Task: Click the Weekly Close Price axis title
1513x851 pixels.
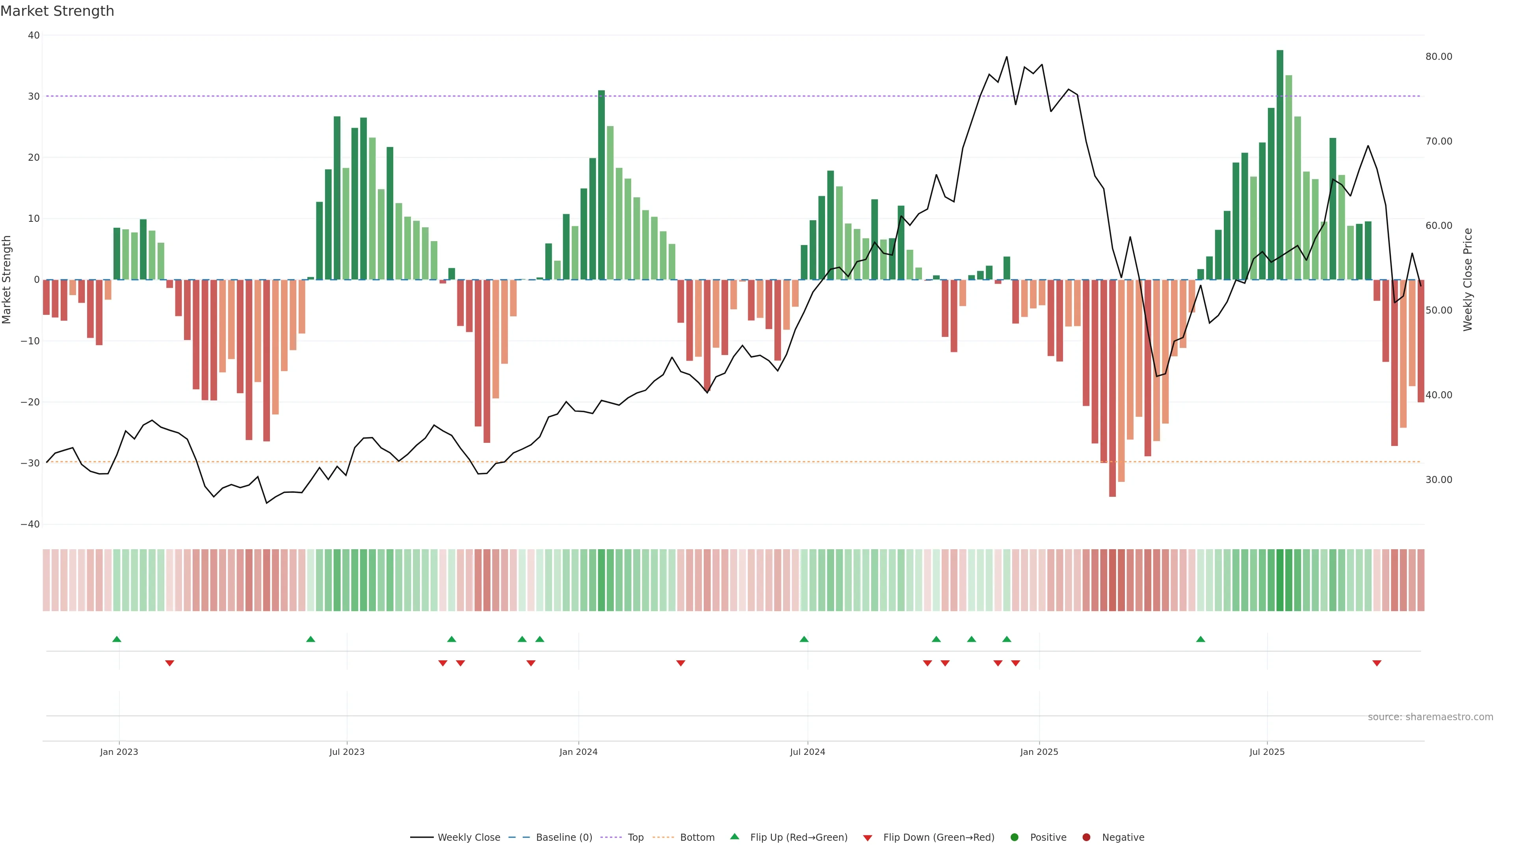Action: pos(1468,280)
